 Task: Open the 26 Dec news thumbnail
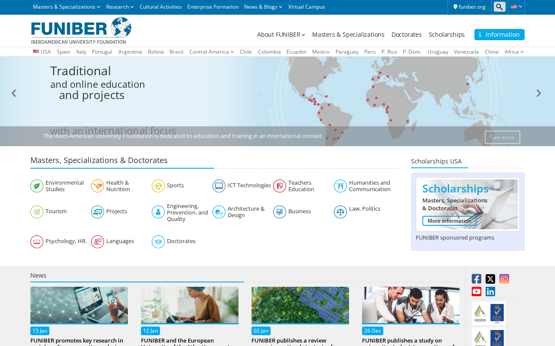(411, 305)
